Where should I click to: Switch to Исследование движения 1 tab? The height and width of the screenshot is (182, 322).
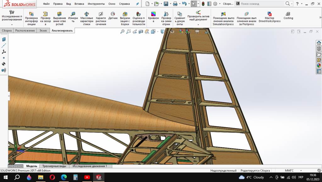click(x=90, y=166)
